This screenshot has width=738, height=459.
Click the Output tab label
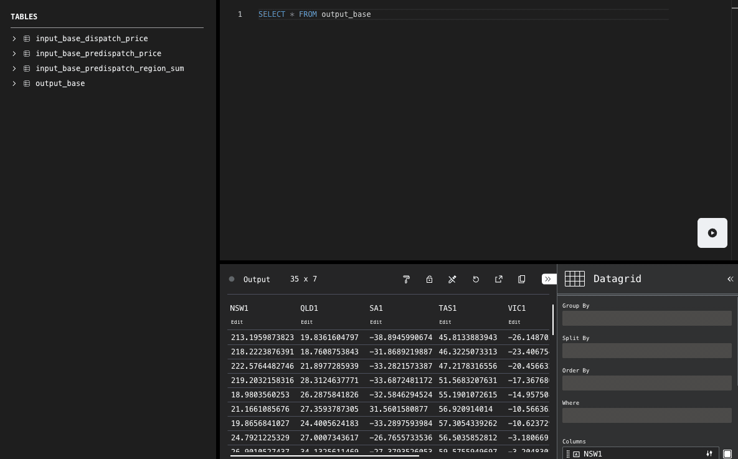(x=257, y=279)
